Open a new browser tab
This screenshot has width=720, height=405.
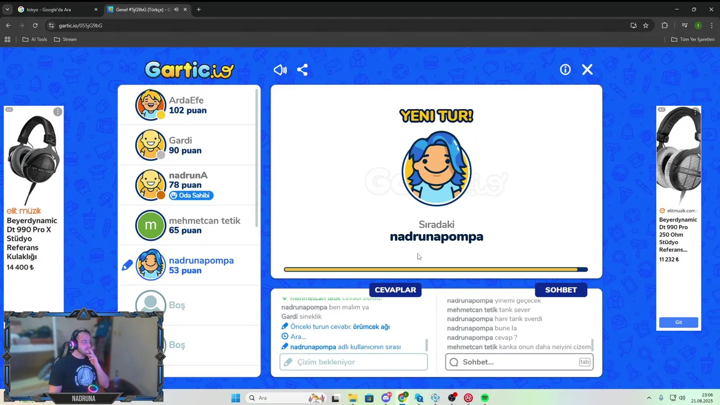point(199,10)
